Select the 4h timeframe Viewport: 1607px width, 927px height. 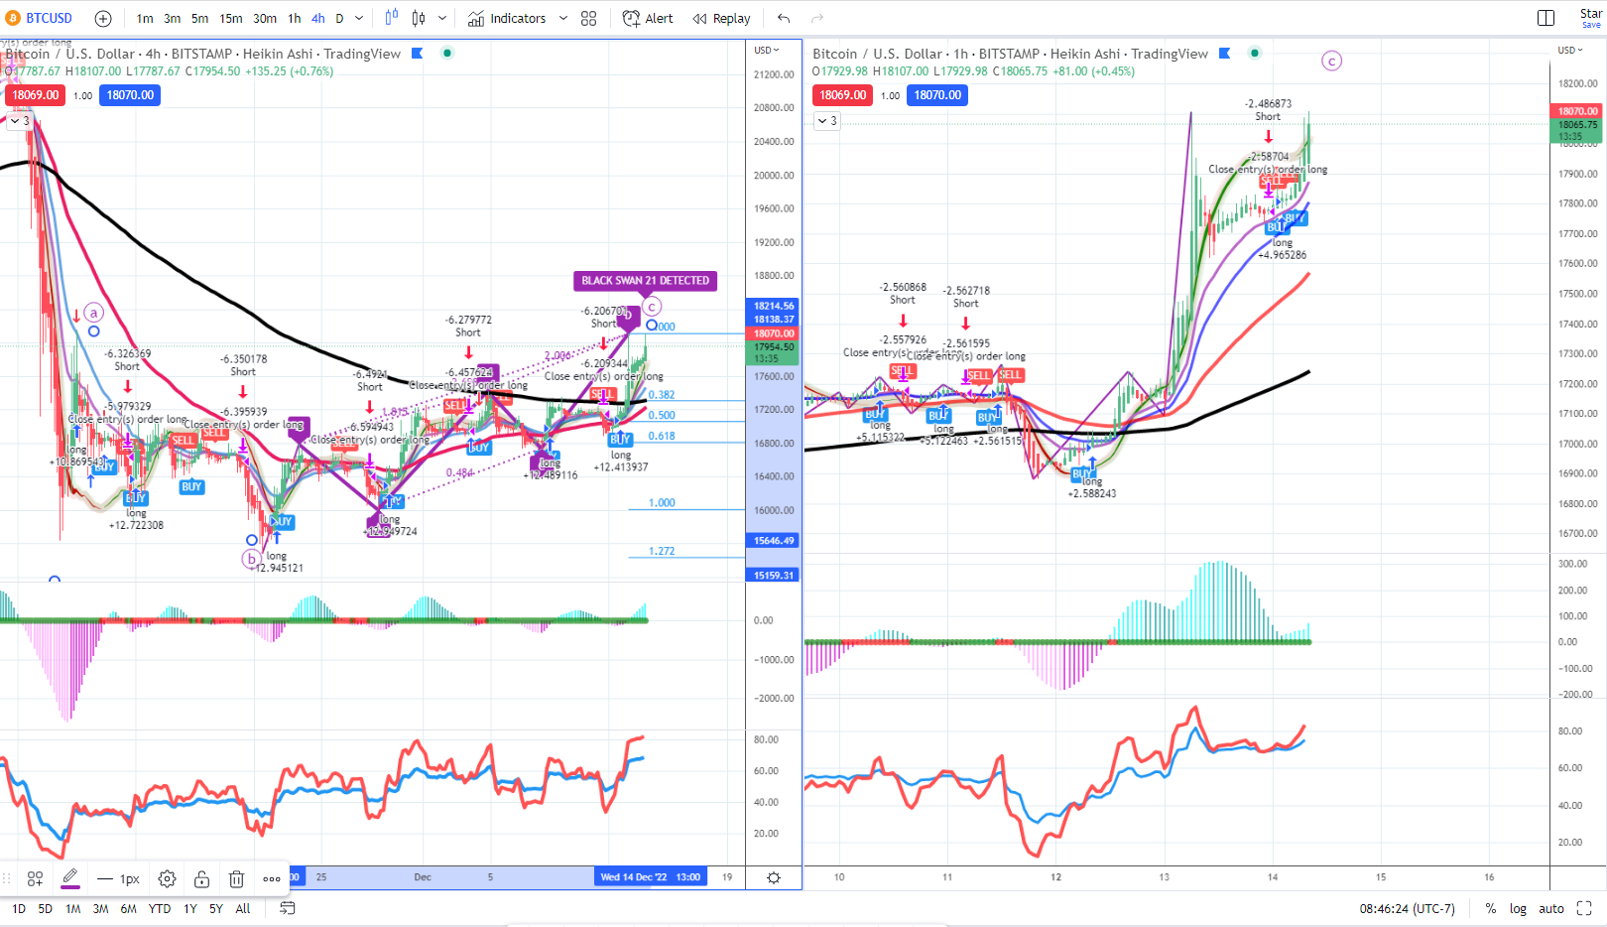coord(318,18)
